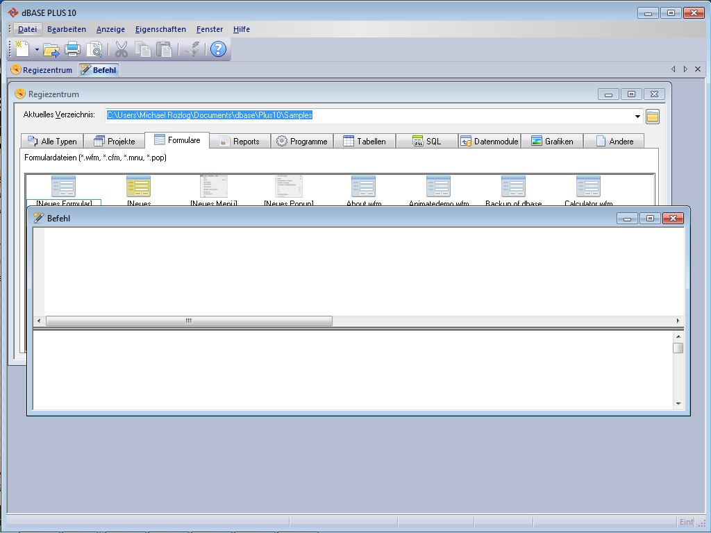Click the results pane scroll up arrow

coord(678,337)
